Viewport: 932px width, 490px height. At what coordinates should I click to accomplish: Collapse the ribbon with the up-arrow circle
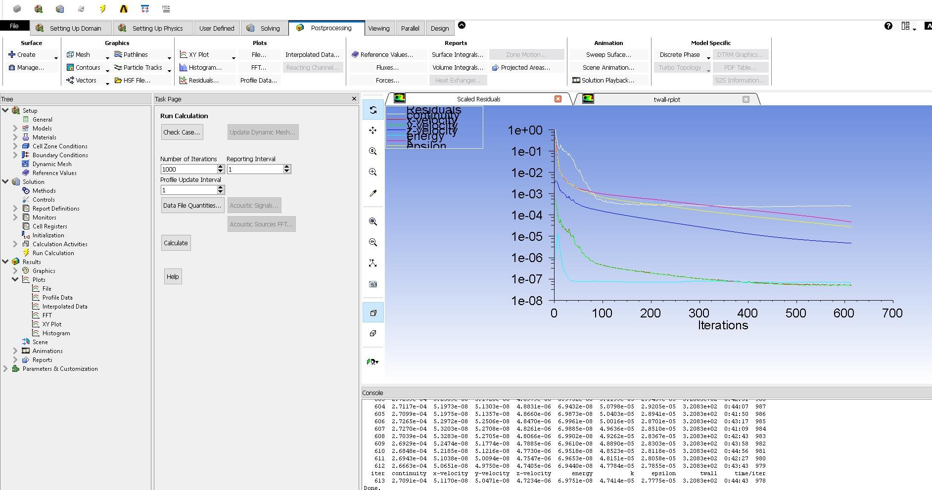pos(462,25)
